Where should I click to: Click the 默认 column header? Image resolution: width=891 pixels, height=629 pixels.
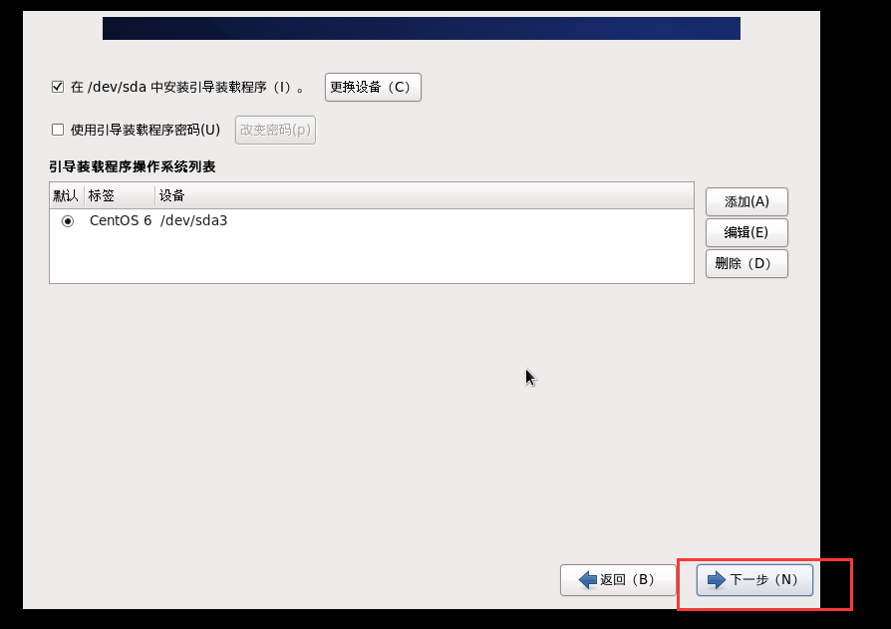click(65, 195)
